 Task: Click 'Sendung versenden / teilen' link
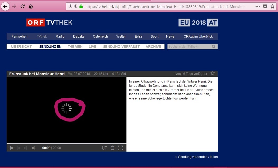[196, 157]
